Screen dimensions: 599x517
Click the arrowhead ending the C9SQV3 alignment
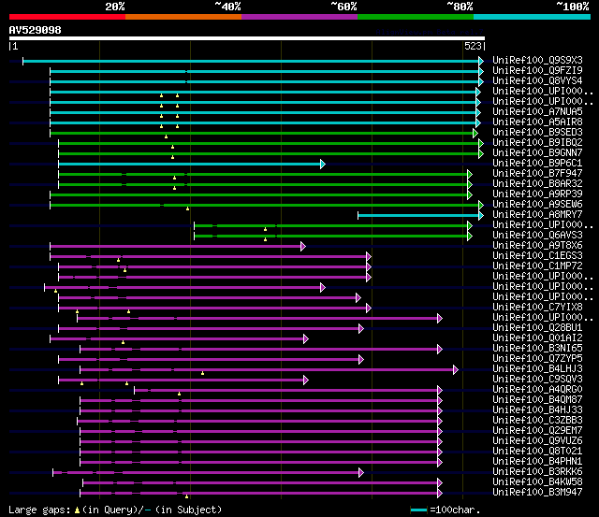pyautogui.click(x=306, y=380)
